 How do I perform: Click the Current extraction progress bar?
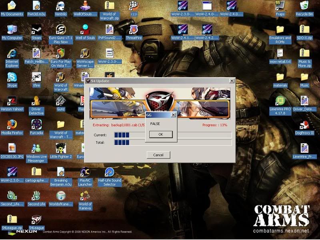tap(172, 135)
